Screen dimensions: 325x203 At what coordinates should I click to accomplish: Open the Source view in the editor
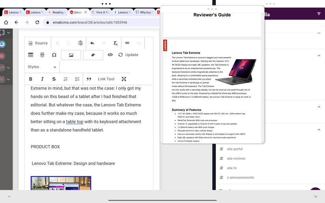pos(38,43)
